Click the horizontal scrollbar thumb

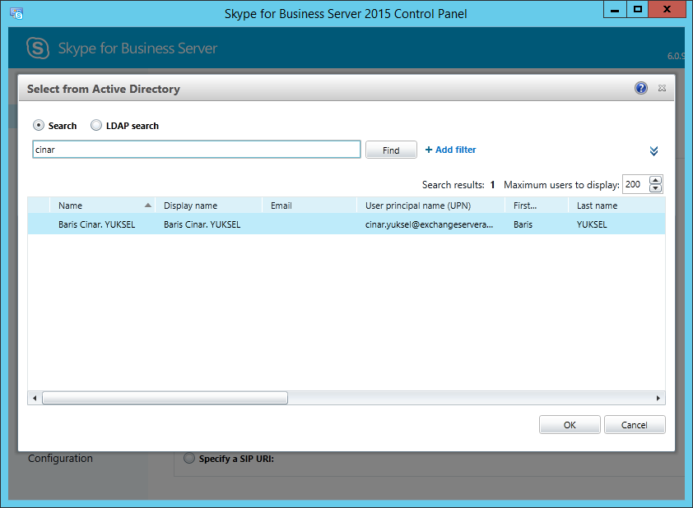point(165,398)
